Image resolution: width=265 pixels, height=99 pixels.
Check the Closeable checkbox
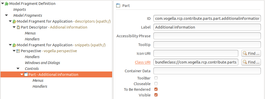tap(156, 84)
